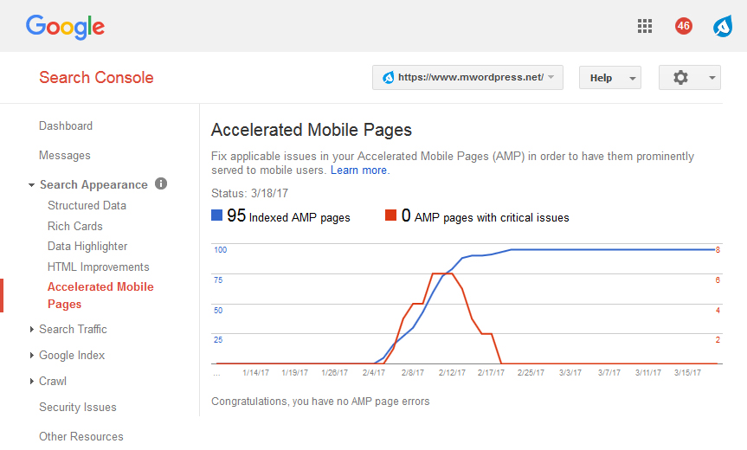Viewport: 747px width, 450px height.
Task: Open the Help dropdown
Action: pos(609,78)
